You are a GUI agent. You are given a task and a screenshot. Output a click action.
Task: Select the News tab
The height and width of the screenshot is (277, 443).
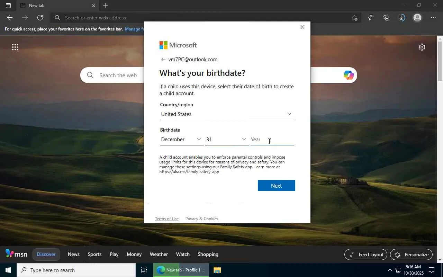click(x=73, y=254)
